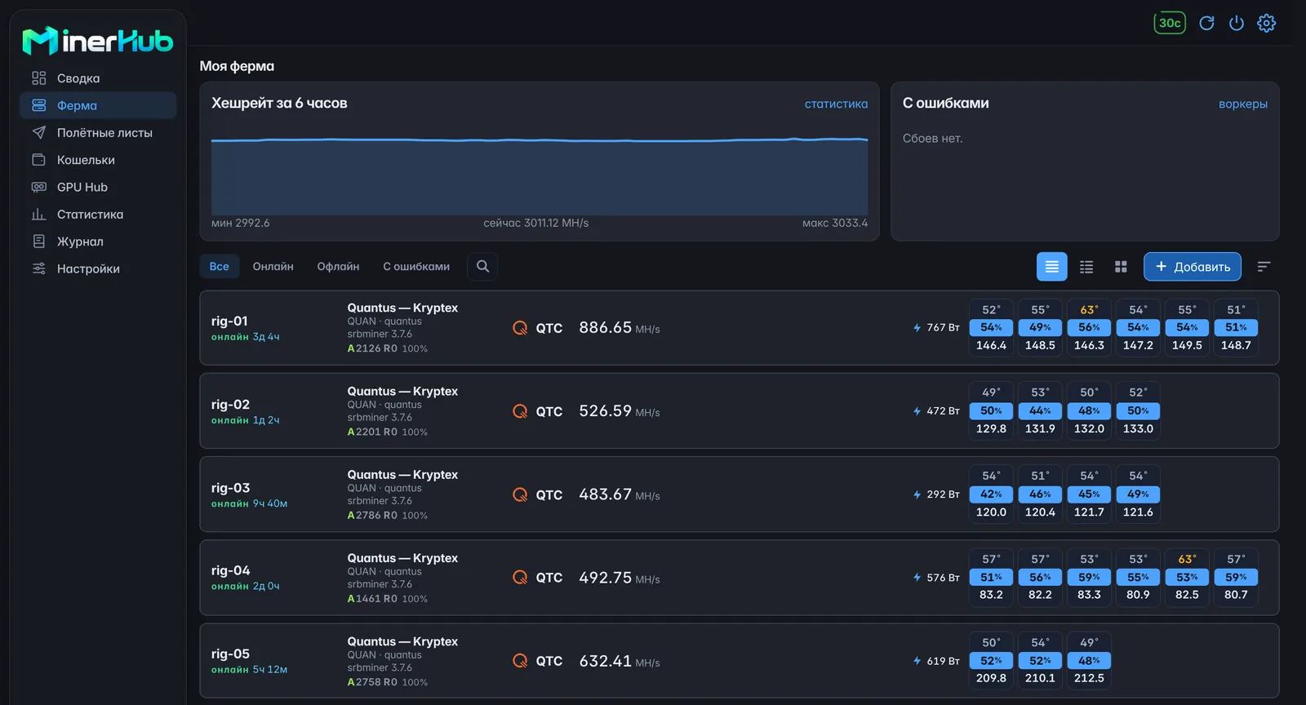This screenshot has width=1306, height=705.
Task: Open the воркеры link in errors panel
Action: point(1242,104)
